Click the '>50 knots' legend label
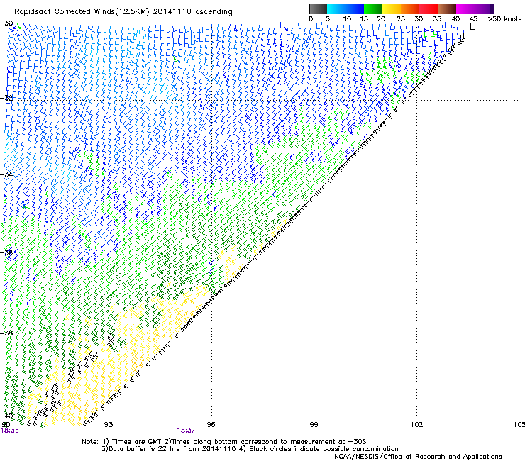This screenshot has width=525, height=461. [504, 19]
